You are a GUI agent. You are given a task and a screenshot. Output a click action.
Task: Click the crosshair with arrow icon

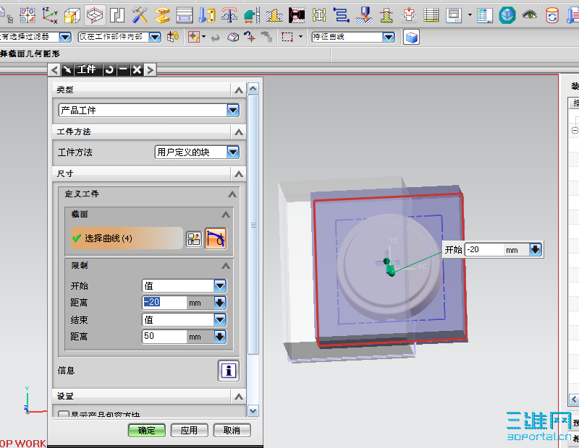pyautogui.click(x=250, y=37)
